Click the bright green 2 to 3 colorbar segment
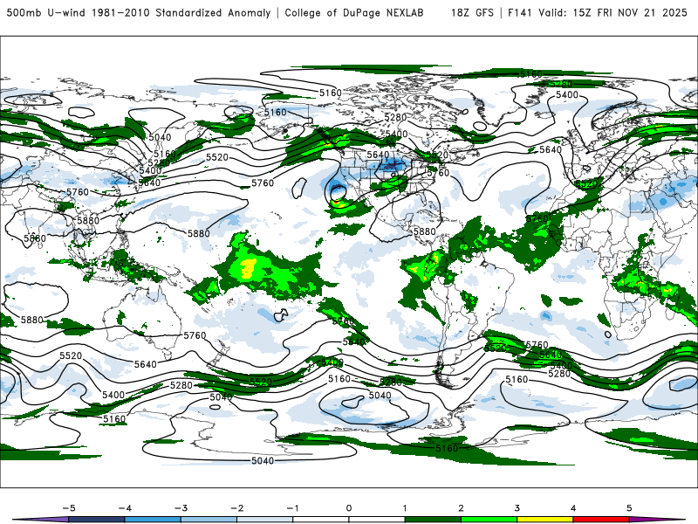 (489, 520)
